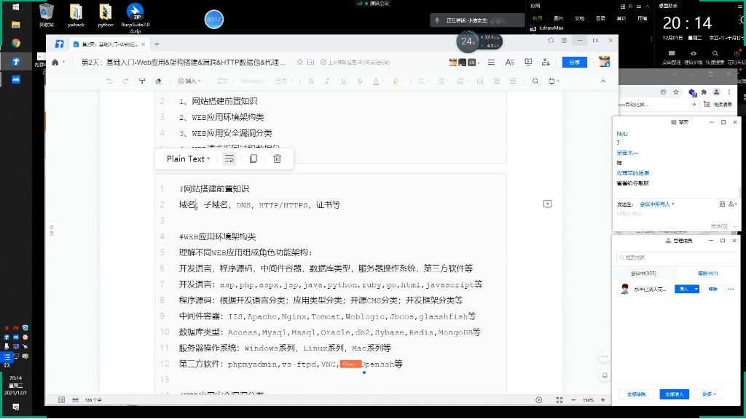The height and width of the screenshot is (419, 746).
Task: Click chat message input field
Action: tap(675, 215)
